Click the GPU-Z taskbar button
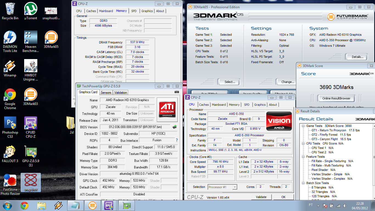This screenshot has width=375, height=211. click(x=127, y=206)
